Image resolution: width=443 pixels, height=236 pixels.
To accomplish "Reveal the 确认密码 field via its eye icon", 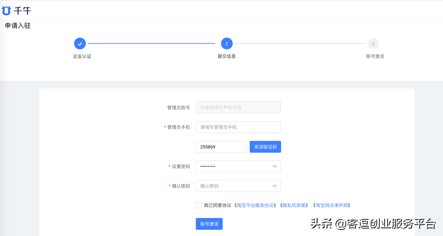I will 274,186.
